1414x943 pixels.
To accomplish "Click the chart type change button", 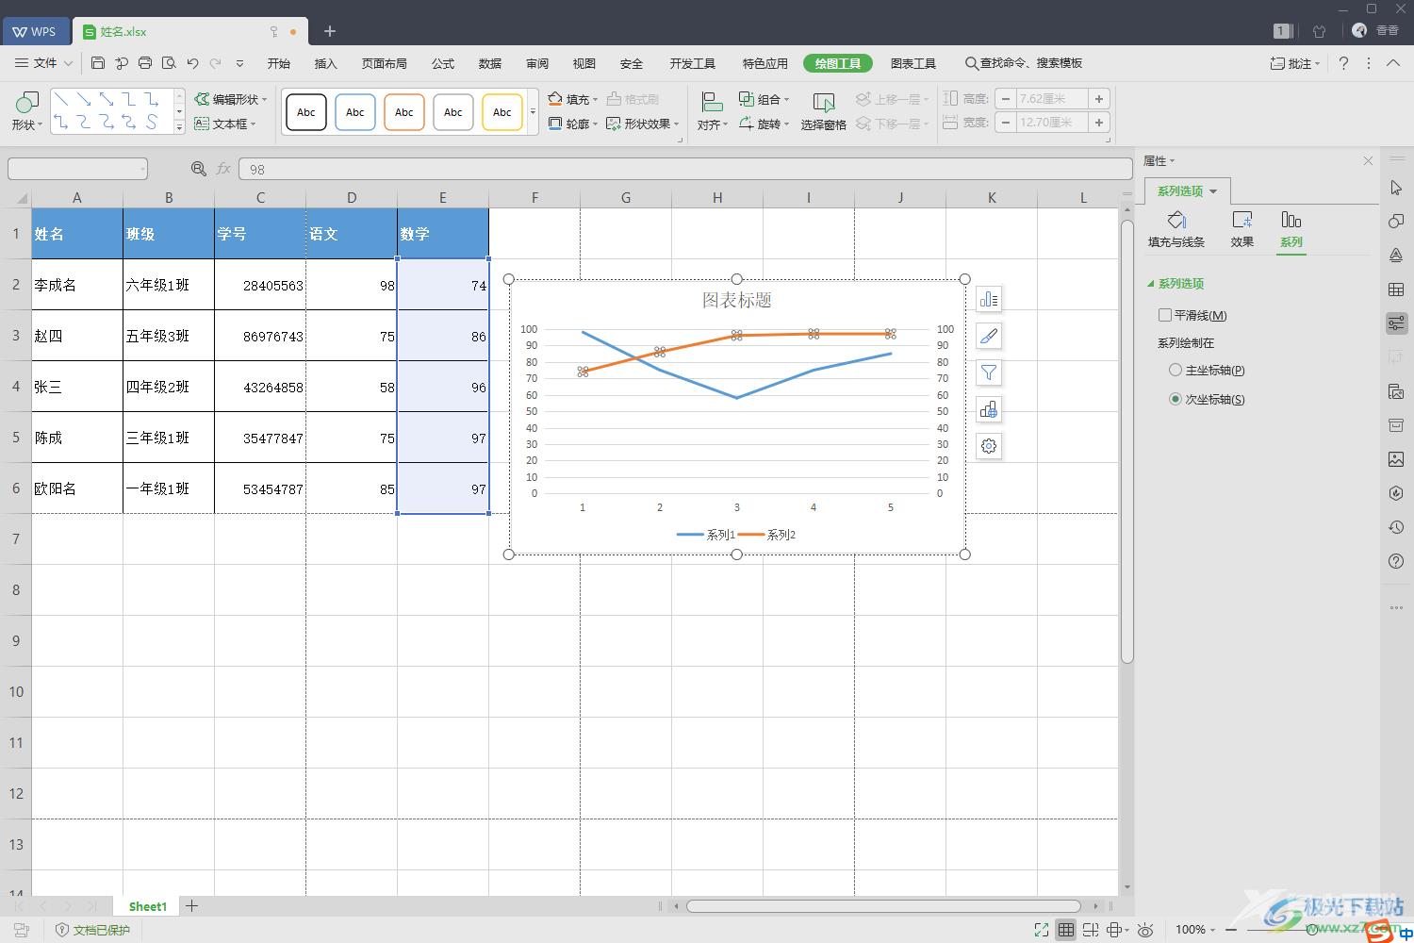I will tap(989, 409).
